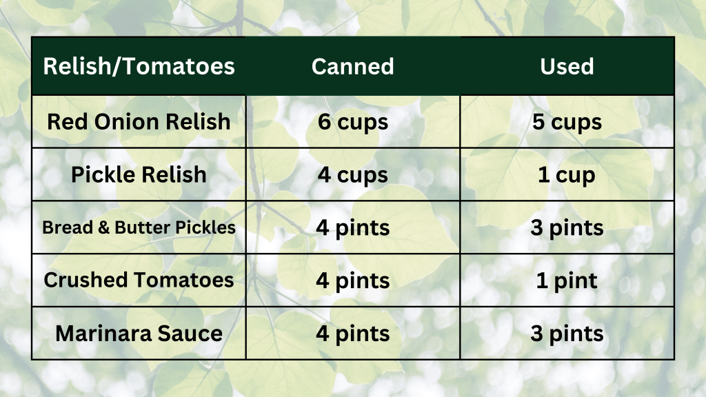Click the Crushed Tomatoes row label
The width and height of the screenshot is (706, 397).
(139, 281)
